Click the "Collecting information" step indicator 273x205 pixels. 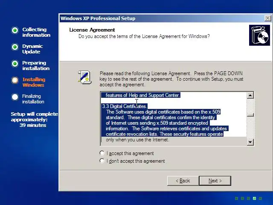(15, 30)
